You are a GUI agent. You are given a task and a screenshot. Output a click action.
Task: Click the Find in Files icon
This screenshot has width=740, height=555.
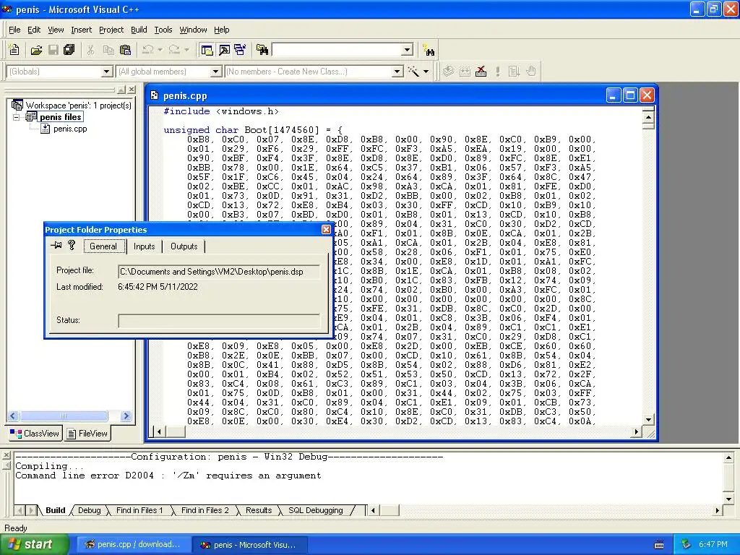tap(262, 50)
